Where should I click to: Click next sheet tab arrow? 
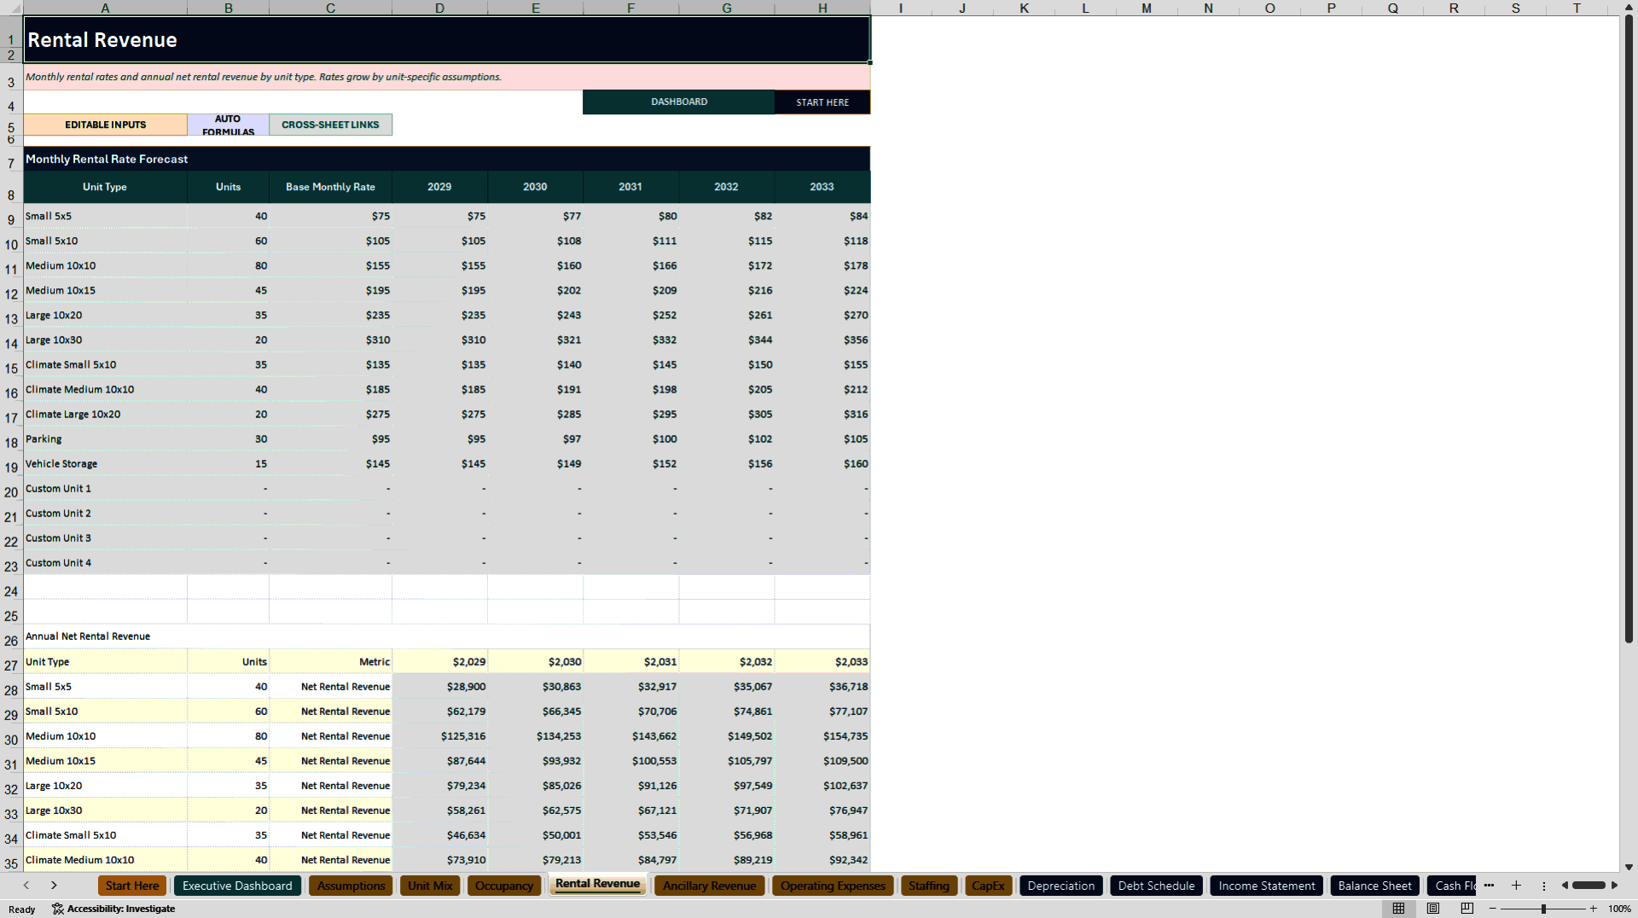[x=54, y=886]
